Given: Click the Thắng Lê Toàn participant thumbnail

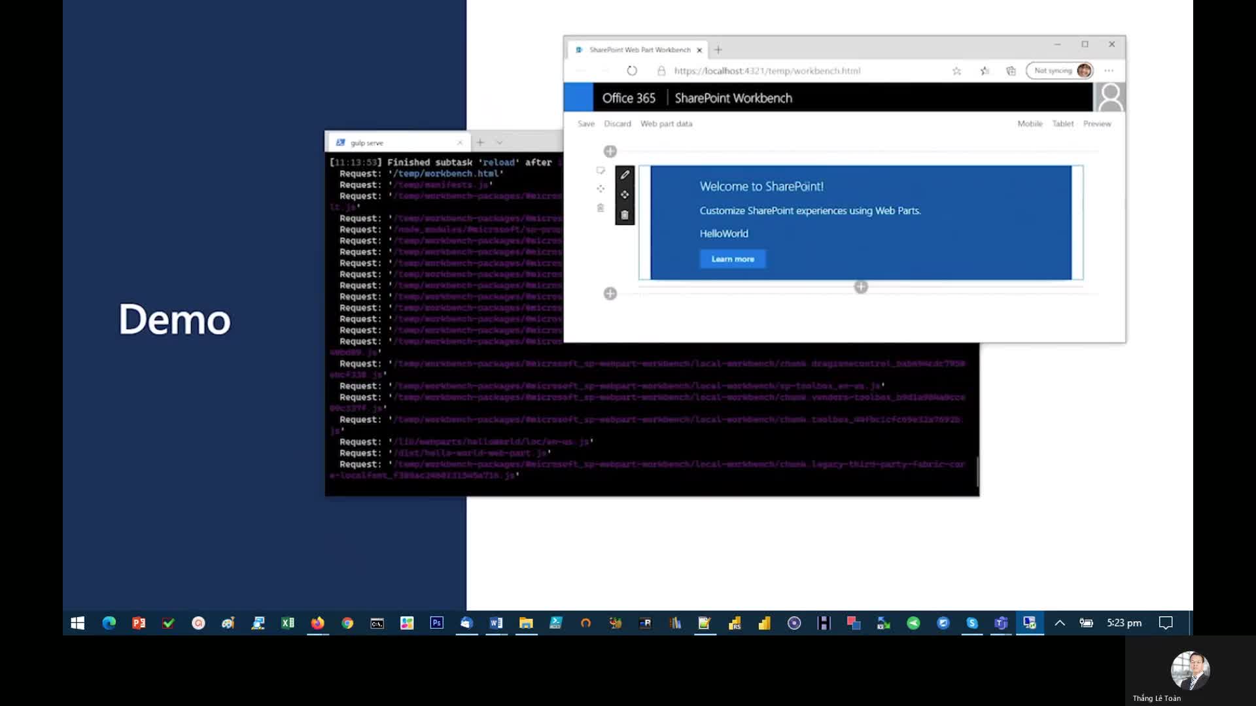Looking at the screenshot, I should 1190,671.
